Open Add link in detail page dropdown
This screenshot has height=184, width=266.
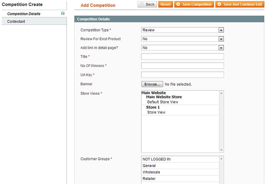[x=182, y=48]
